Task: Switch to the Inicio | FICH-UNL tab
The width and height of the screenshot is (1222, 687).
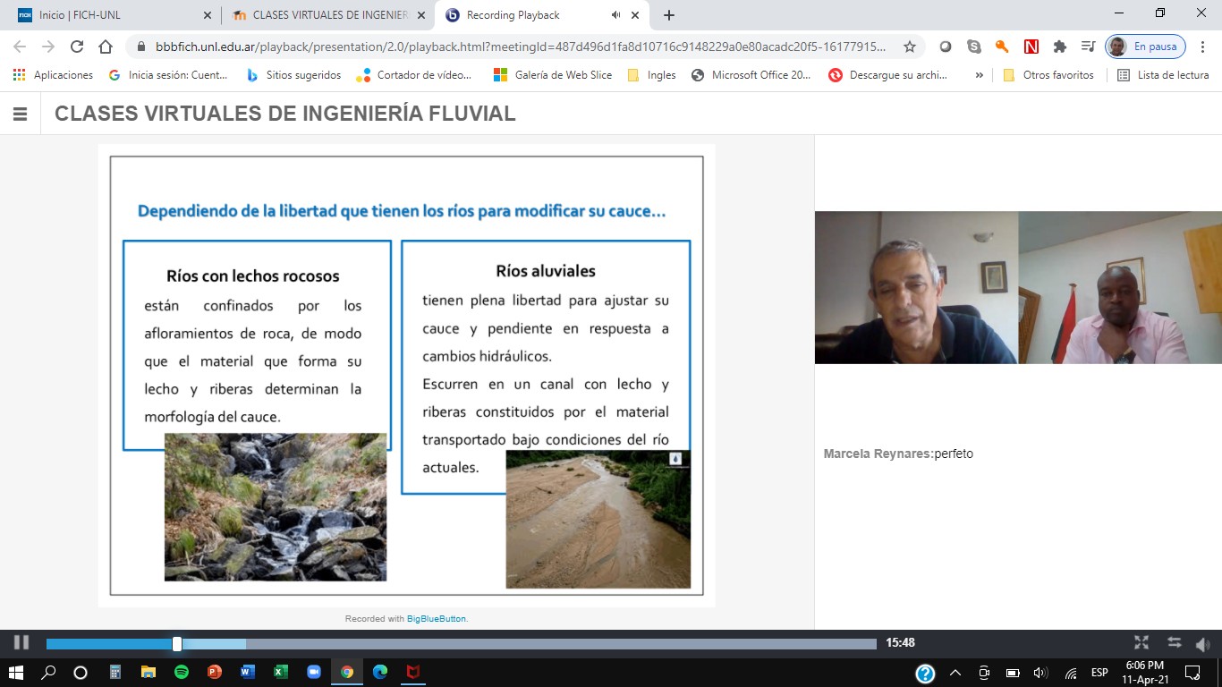Action: click(107, 15)
